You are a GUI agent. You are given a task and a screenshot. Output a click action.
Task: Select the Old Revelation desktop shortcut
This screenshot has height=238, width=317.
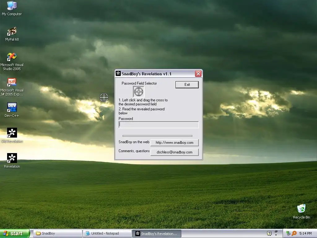tap(12, 135)
